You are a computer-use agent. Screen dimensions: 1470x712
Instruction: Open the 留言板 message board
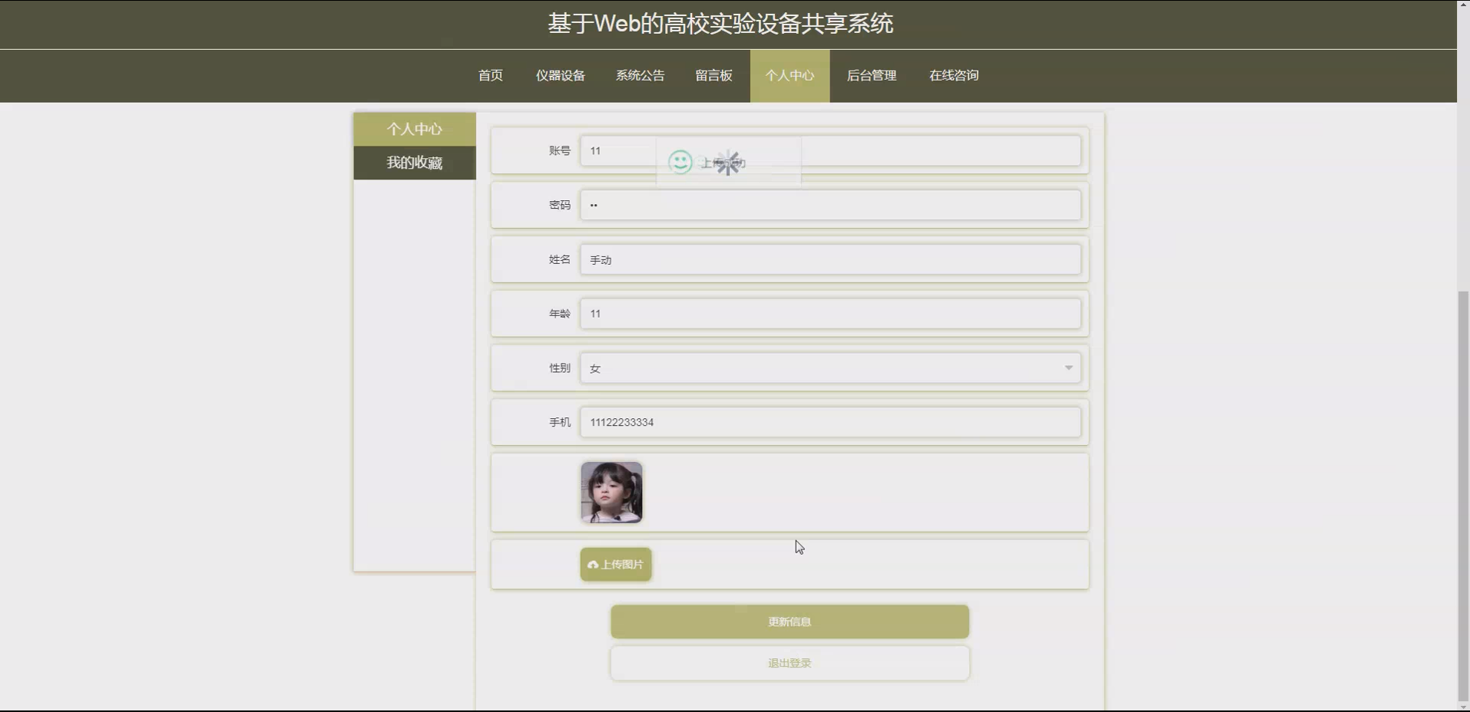point(713,75)
